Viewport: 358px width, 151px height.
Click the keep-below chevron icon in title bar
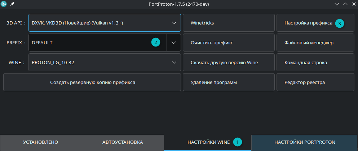337,4
